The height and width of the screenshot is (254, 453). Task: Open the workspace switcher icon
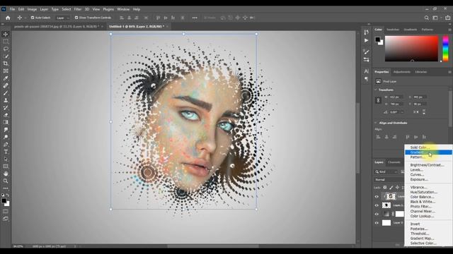pyautogui.click(x=435, y=18)
